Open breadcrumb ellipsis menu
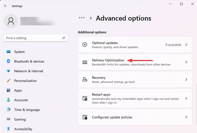The image size is (197, 133). tap(82, 18)
